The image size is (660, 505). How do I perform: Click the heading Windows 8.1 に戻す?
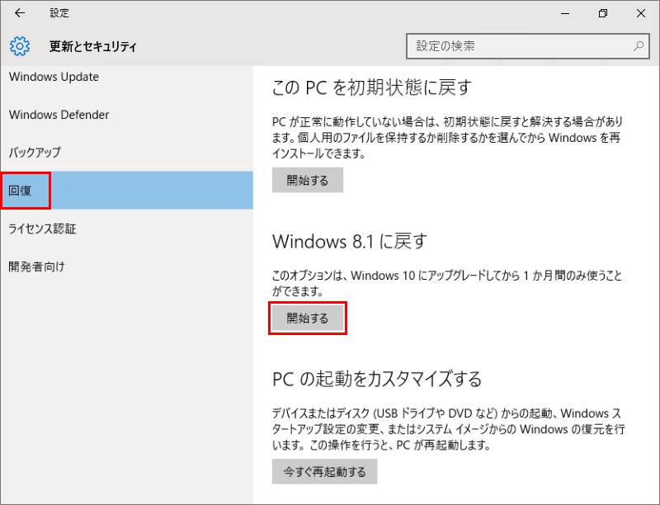point(349,242)
